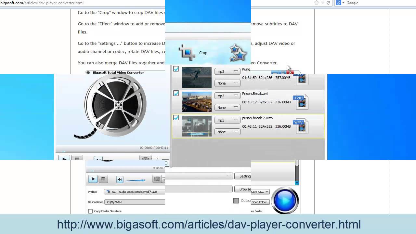Toggle the grey Output checkbox

pyautogui.click(x=236, y=201)
